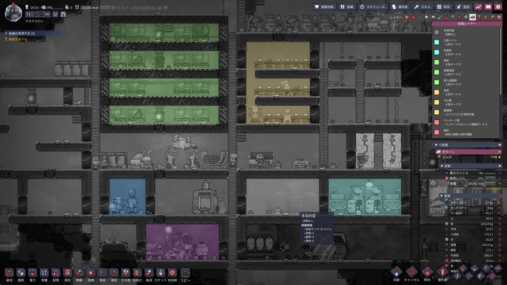The width and height of the screenshot is (507, 285).
Task: Open the settings gear menu
Action: pos(498,7)
